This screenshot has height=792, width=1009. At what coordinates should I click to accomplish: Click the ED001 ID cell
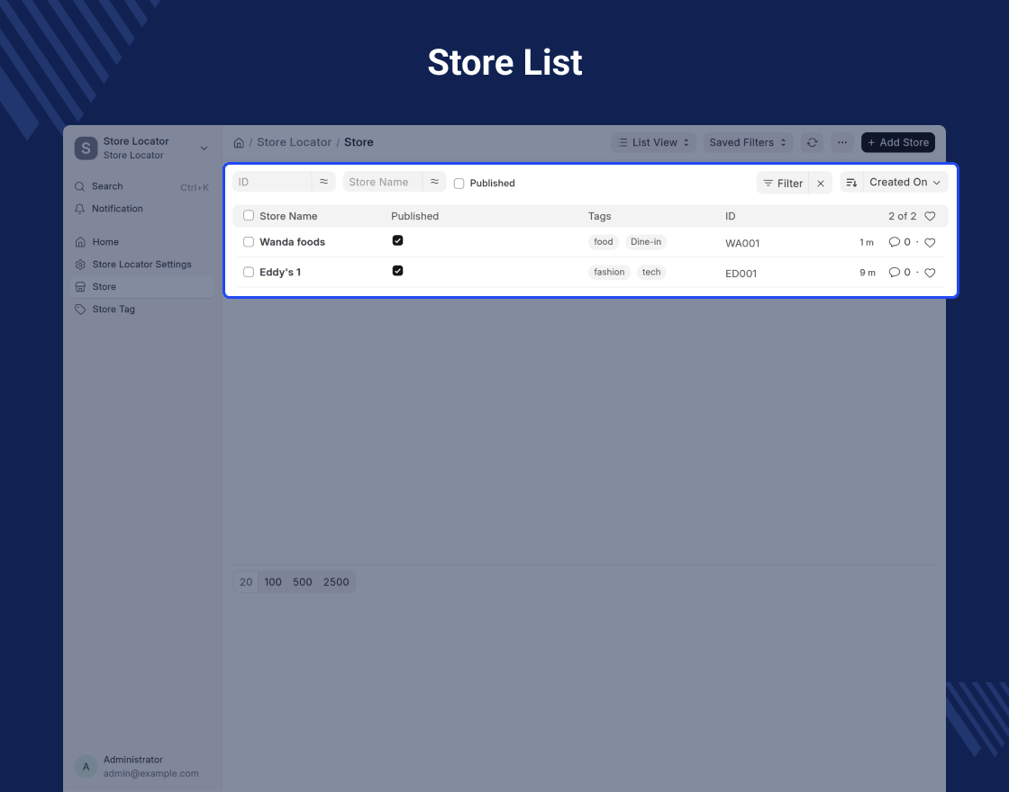tap(741, 274)
